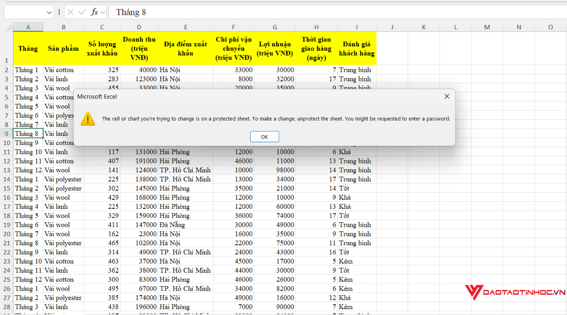
Task: Select cell A9 containing Tháng 8
Action: [x=28, y=134]
